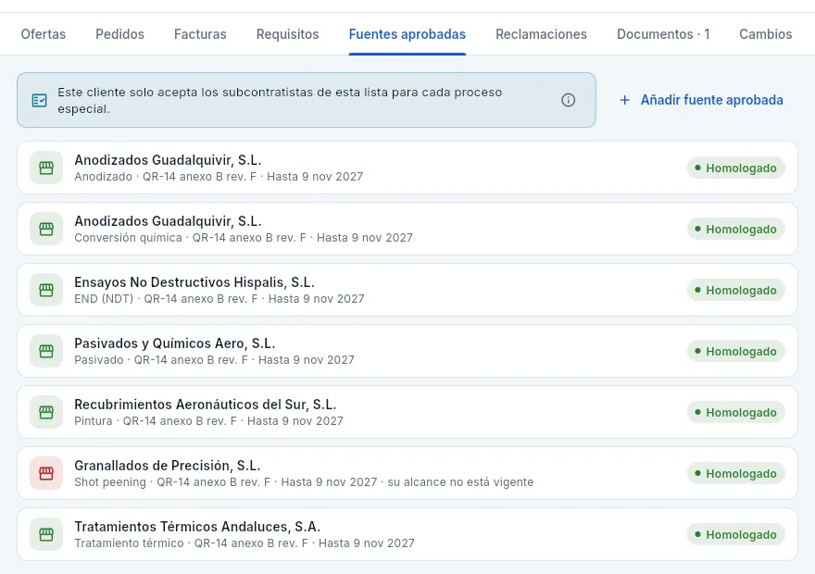
Task: Click the store icon for Ensayos No Destructivos Hispalis
Action: pyautogui.click(x=46, y=290)
